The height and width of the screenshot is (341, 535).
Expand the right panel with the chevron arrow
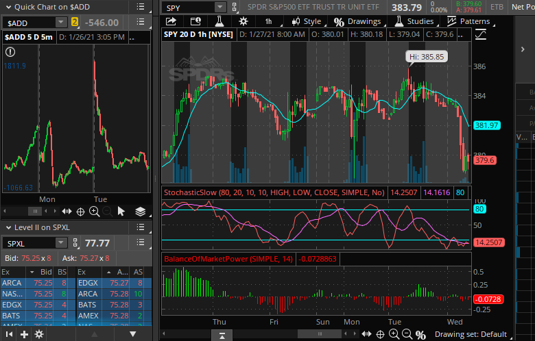pyautogui.click(x=523, y=49)
